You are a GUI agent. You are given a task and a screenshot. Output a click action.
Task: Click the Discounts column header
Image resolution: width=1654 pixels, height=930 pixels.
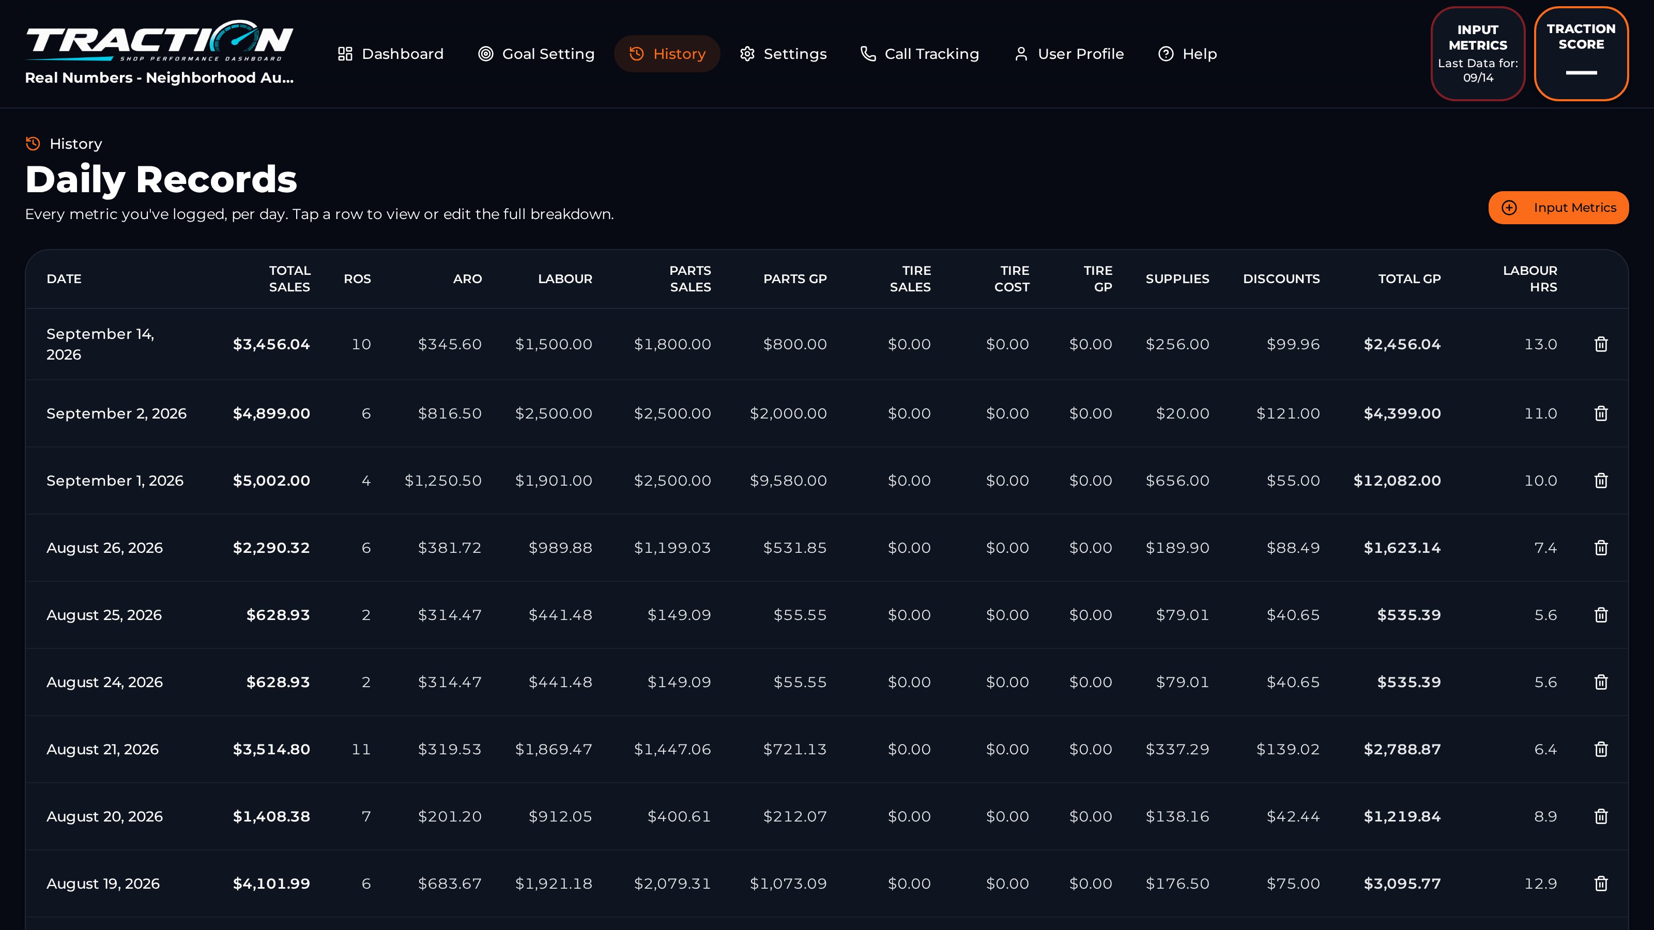click(1281, 278)
